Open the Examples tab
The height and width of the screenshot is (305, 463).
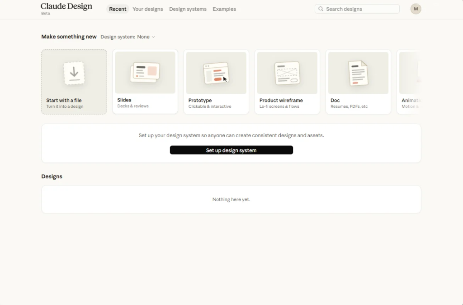coord(224,9)
